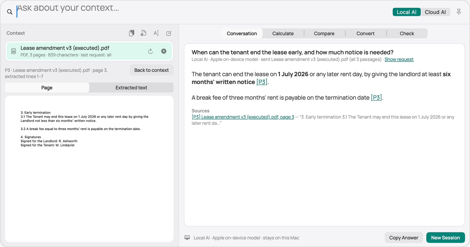Remove the Lease amendment v3 PDF from context
The height and width of the screenshot is (247, 470).
coord(164,51)
